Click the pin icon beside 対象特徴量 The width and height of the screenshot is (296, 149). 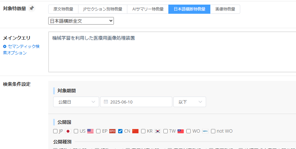32,9
